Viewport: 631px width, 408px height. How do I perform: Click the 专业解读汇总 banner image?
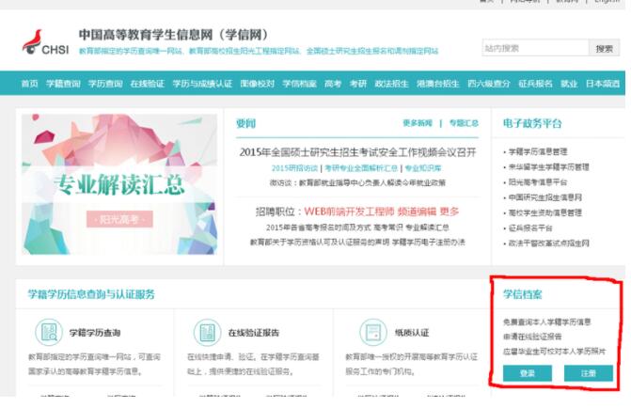[119, 184]
